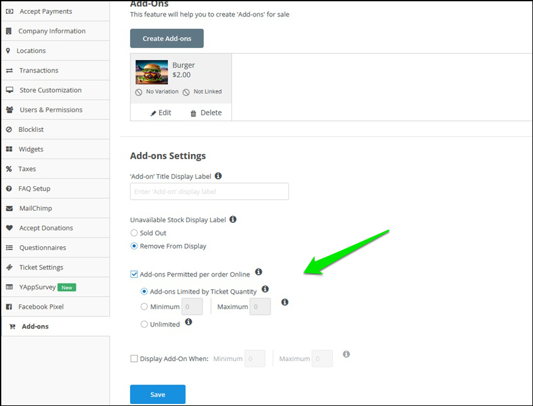Select the Sold Out radio option
The height and width of the screenshot is (406, 533).
(134, 233)
